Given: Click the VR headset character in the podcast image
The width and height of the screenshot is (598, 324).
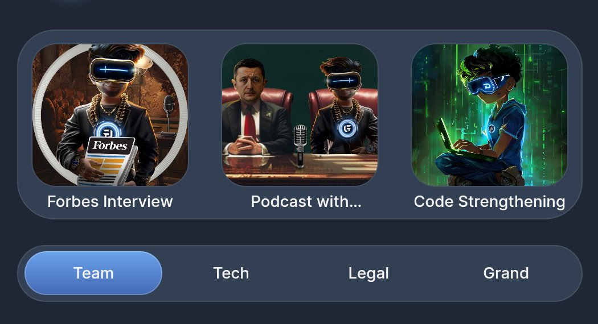Looking at the screenshot, I should point(345,107).
